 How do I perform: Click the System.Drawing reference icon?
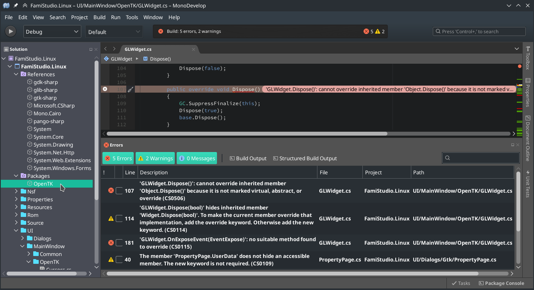(30, 145)
